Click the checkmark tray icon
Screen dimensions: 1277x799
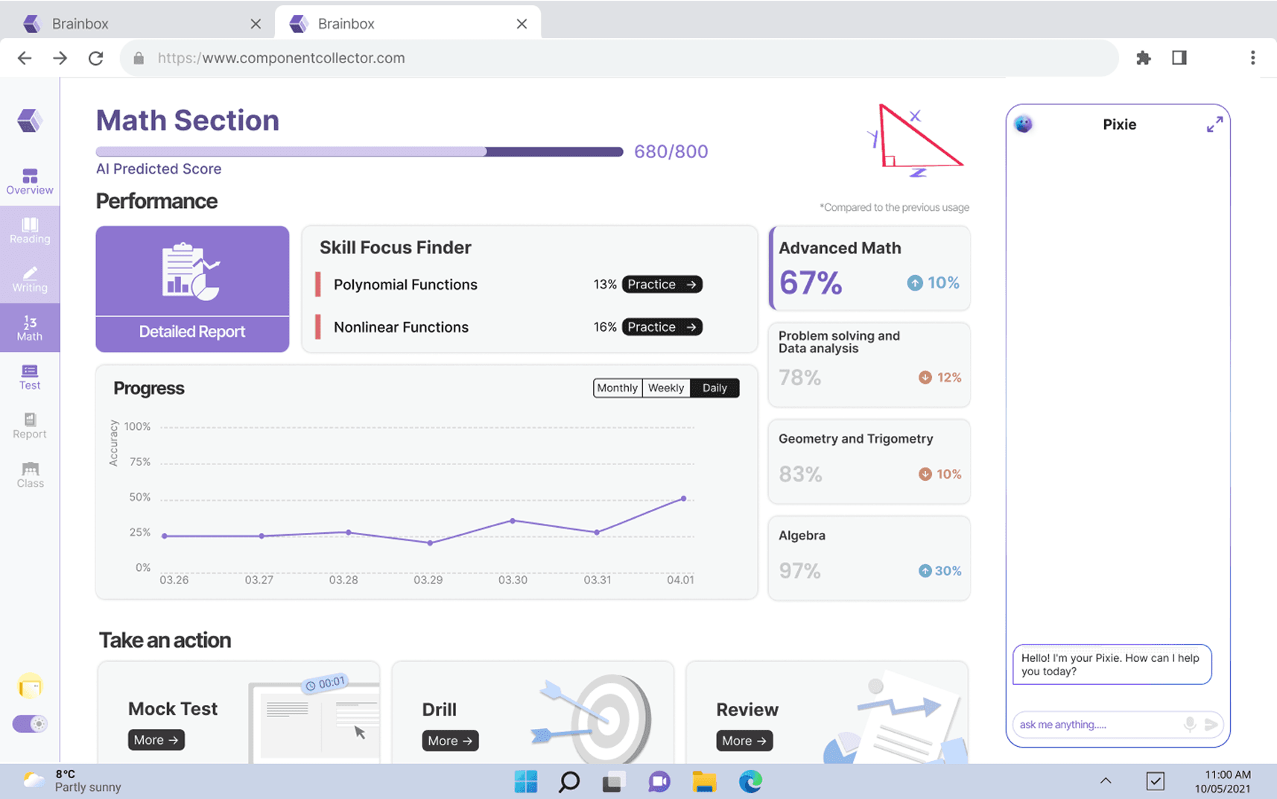[x=1155, y=781]
